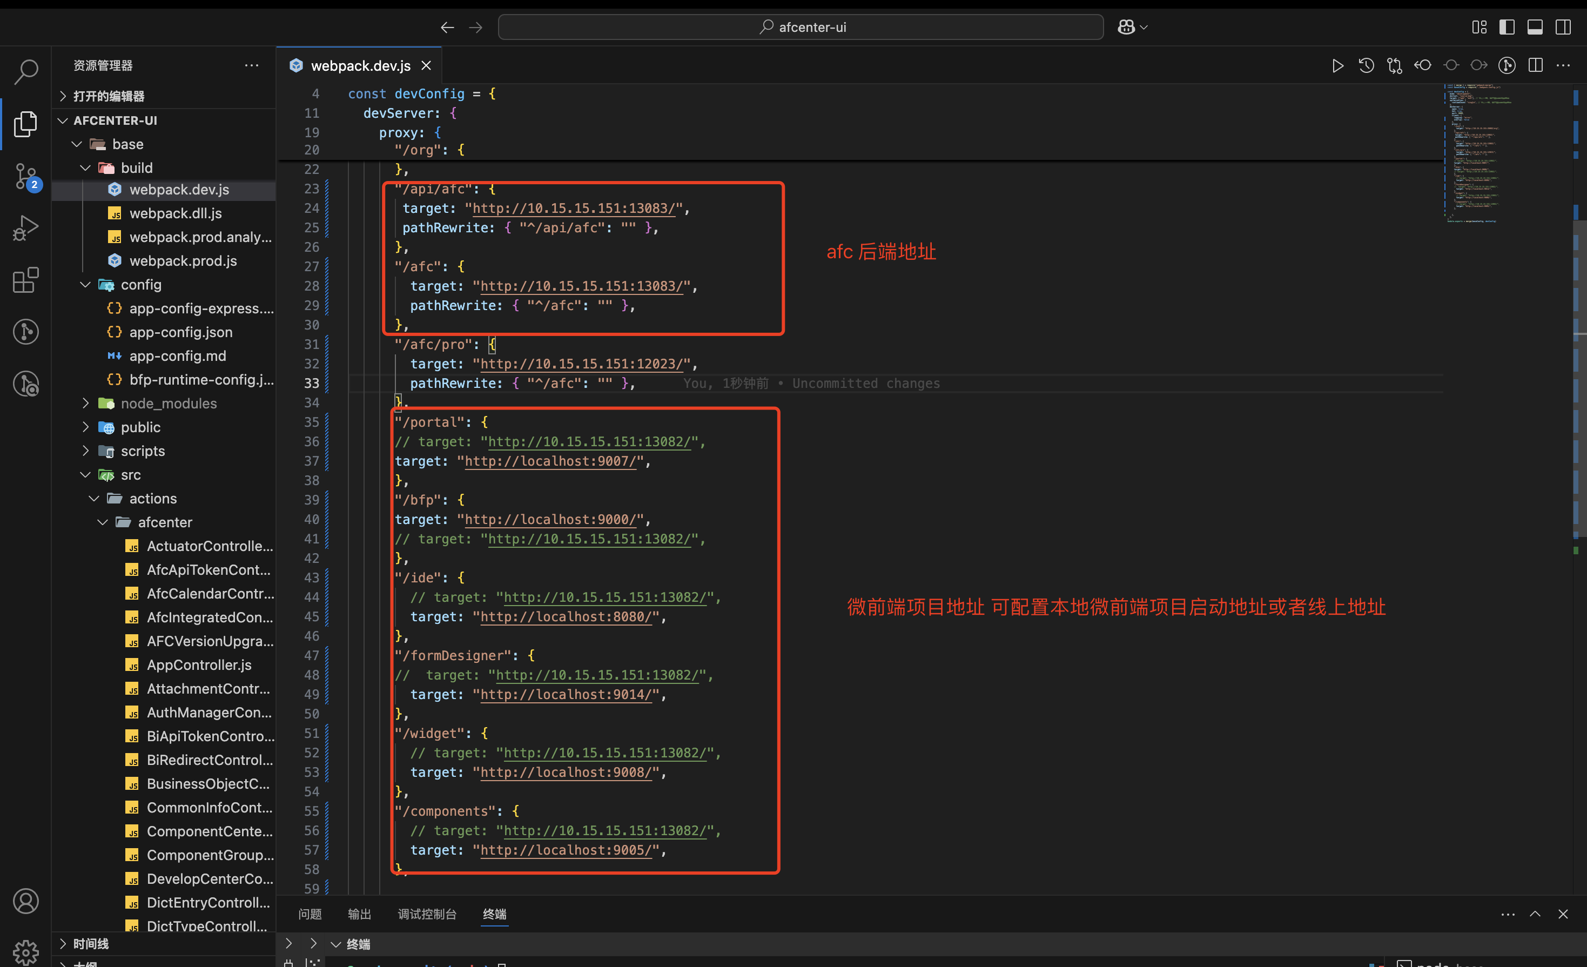1587x967 pixels.
Task: Open the Search view in activity bar
Action: [26, 71]
